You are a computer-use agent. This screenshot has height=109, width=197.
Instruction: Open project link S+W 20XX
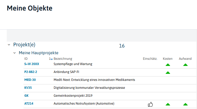pos(32,64)
